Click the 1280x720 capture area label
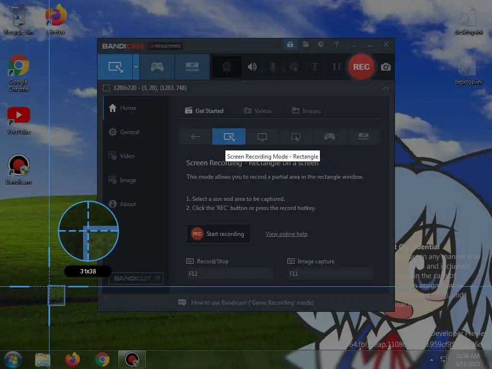The width and height of the screenshot is (492, 369). pyautogui.click(x=150, y=88)
